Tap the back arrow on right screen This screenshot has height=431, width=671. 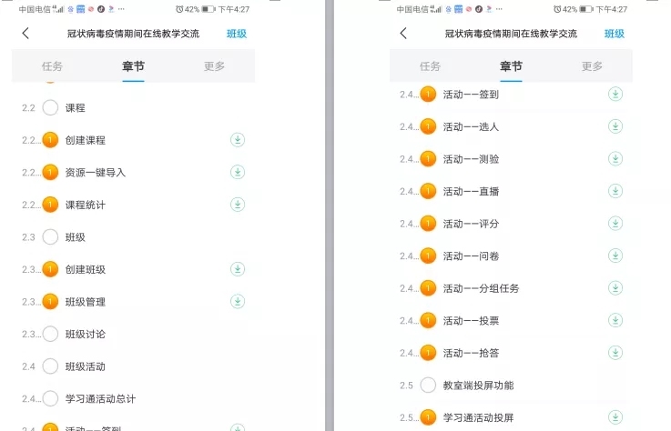[403, 34]
